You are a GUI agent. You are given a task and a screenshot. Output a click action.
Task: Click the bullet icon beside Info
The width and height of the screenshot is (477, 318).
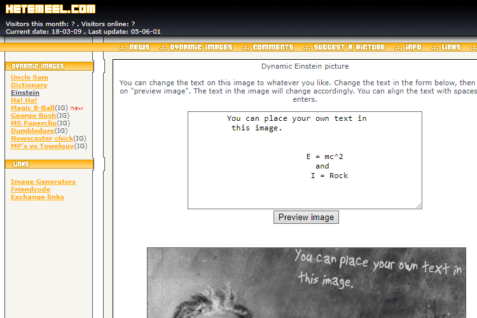[398, 48]
